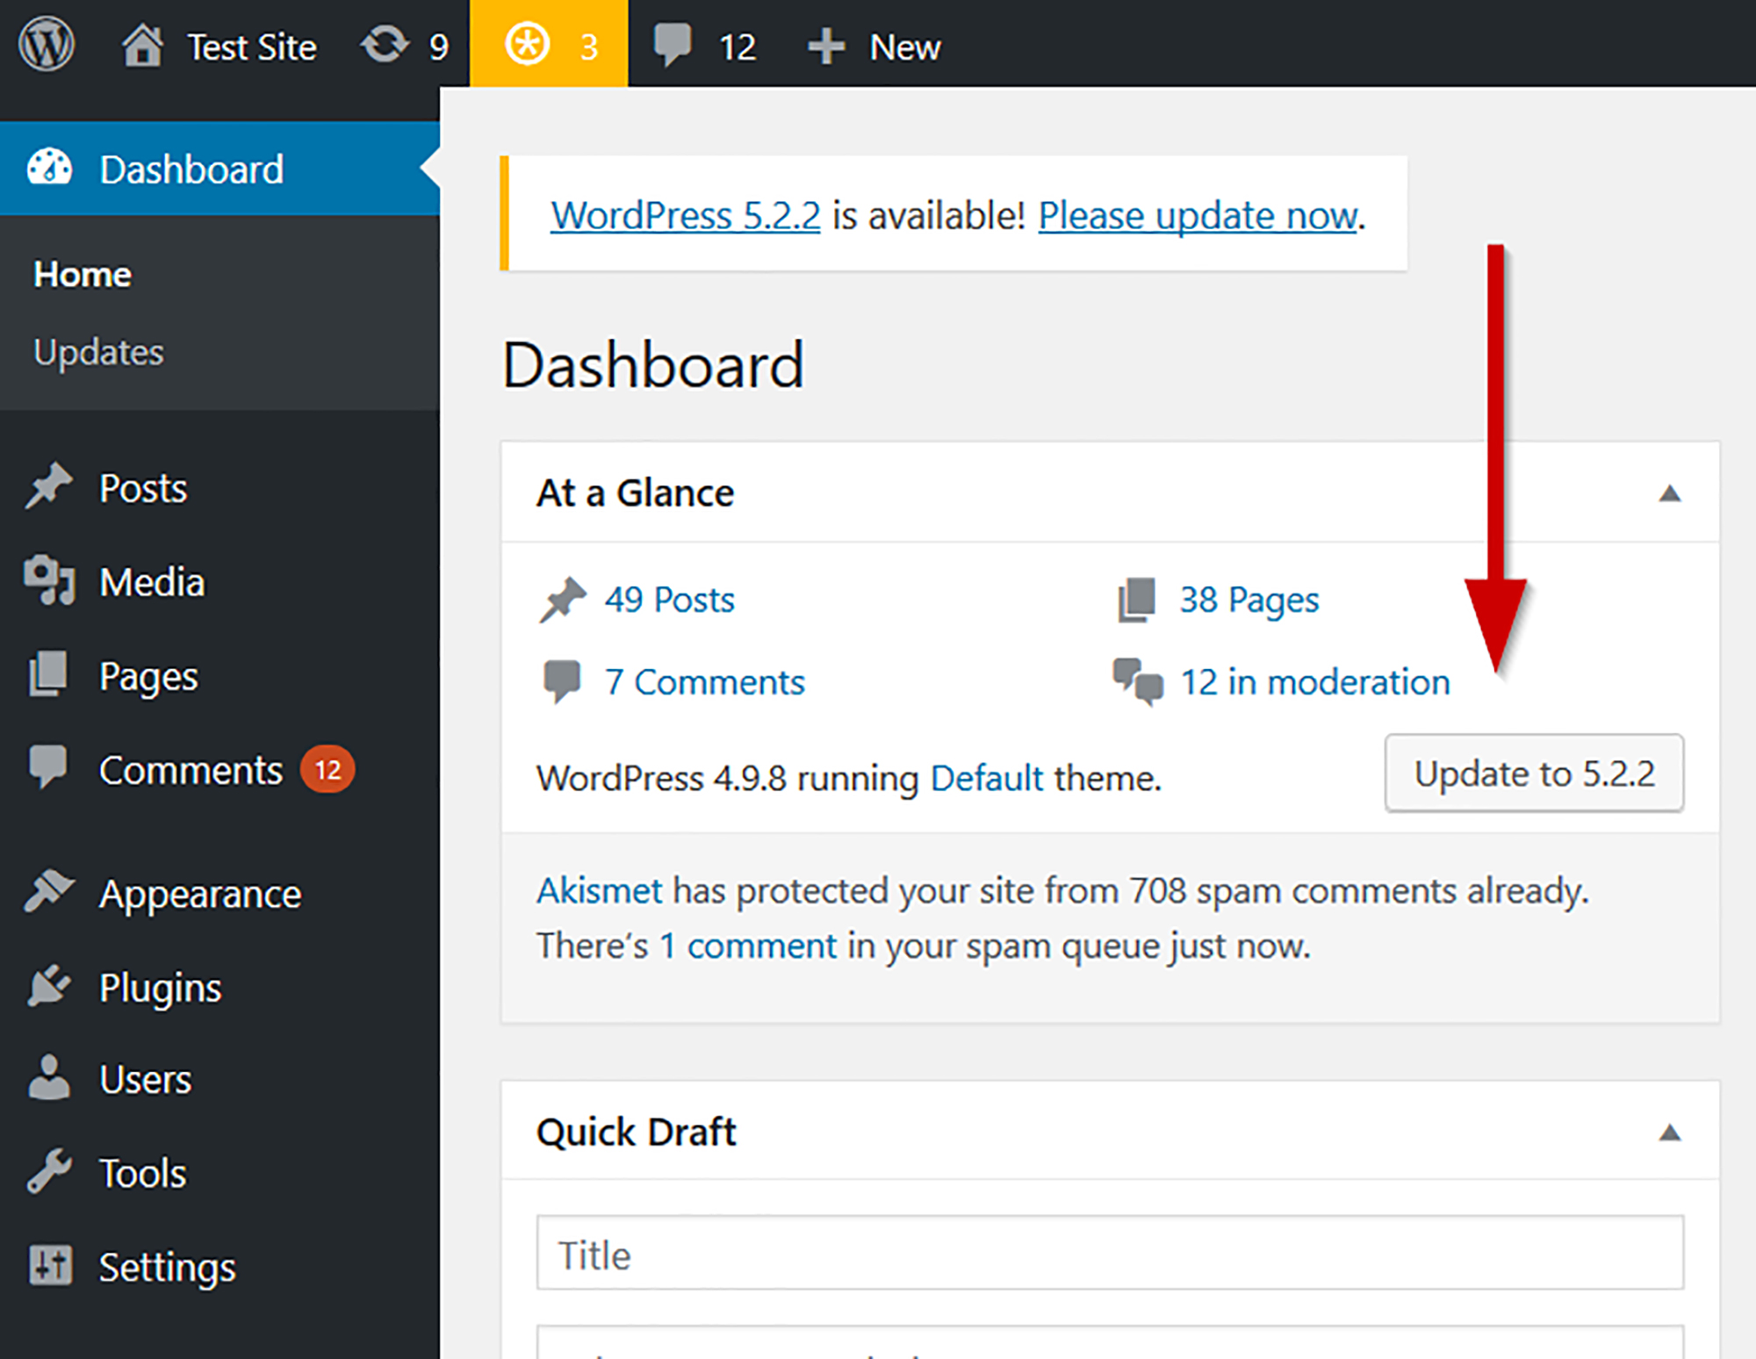Click the 12 comments count in admin bar
This screenshot has height=1359, width=1756.
click(738, 47)
